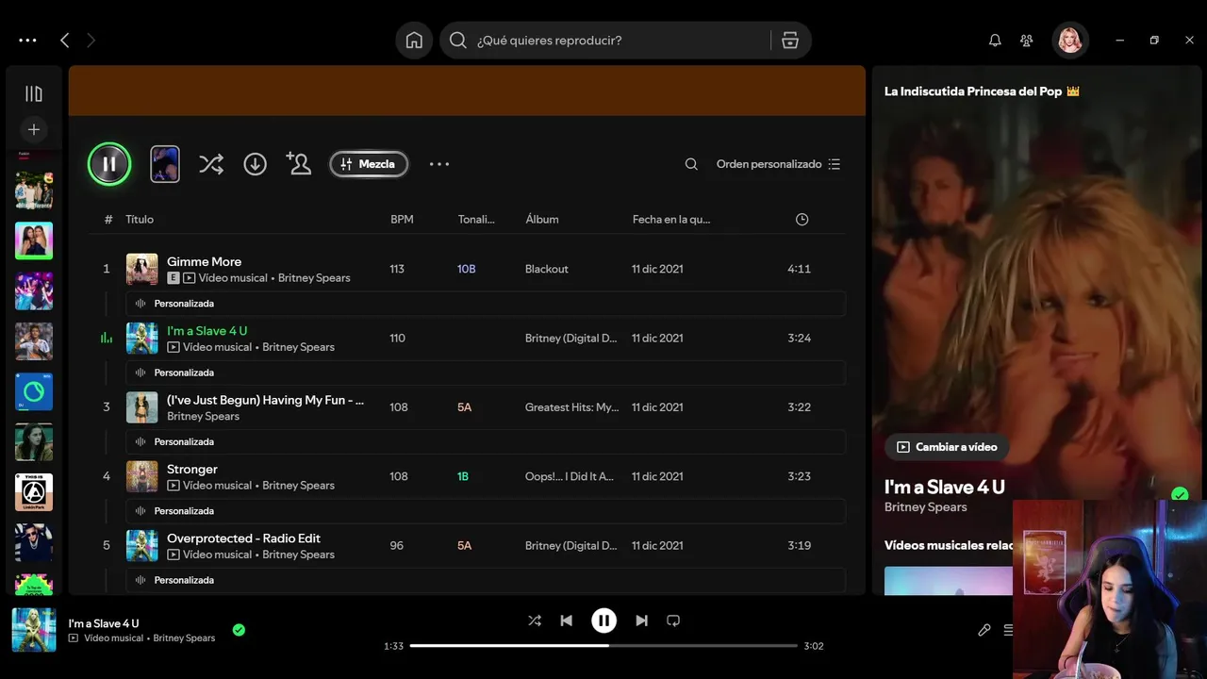Download the playlist
Image resolution: width=1207 pixels, height=679 pixels.
click(x=255, y=164)
